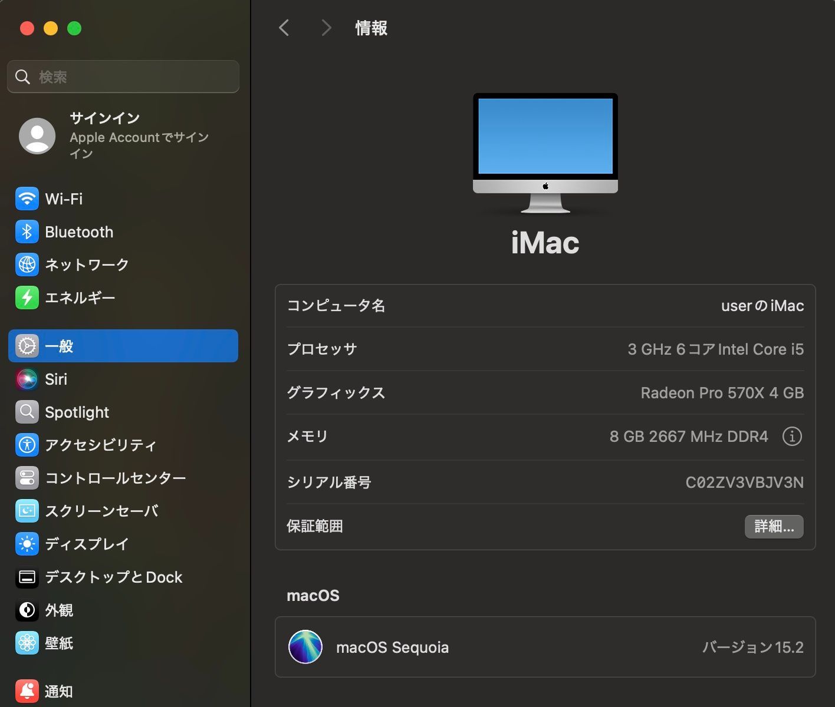The image size is (835, 707).
Task: Click the 'macOS Sequoia' label
Action: [x=392, y=647]
